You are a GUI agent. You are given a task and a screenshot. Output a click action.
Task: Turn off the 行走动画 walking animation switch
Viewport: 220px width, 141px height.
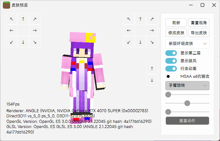pos(171,69)
